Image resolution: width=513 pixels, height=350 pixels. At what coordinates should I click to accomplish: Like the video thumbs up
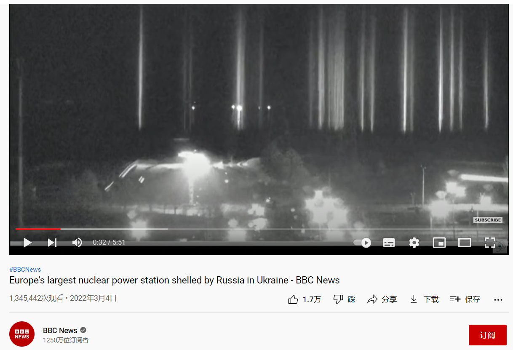point(305,299)
